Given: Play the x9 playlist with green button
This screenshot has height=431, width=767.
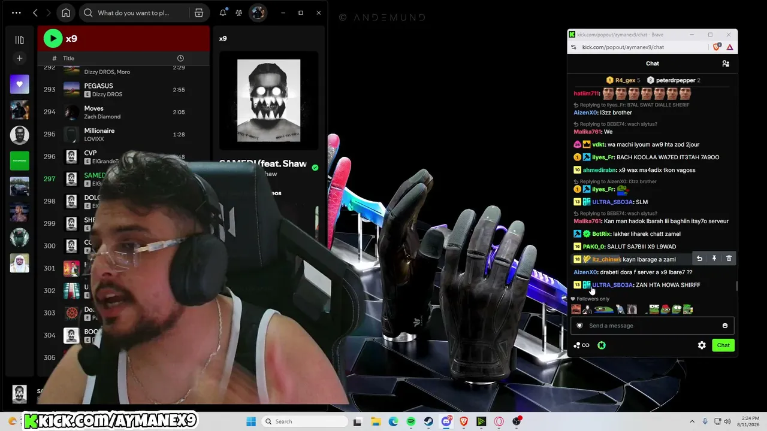Looking at the screenshot, I should tap(53, 38).
